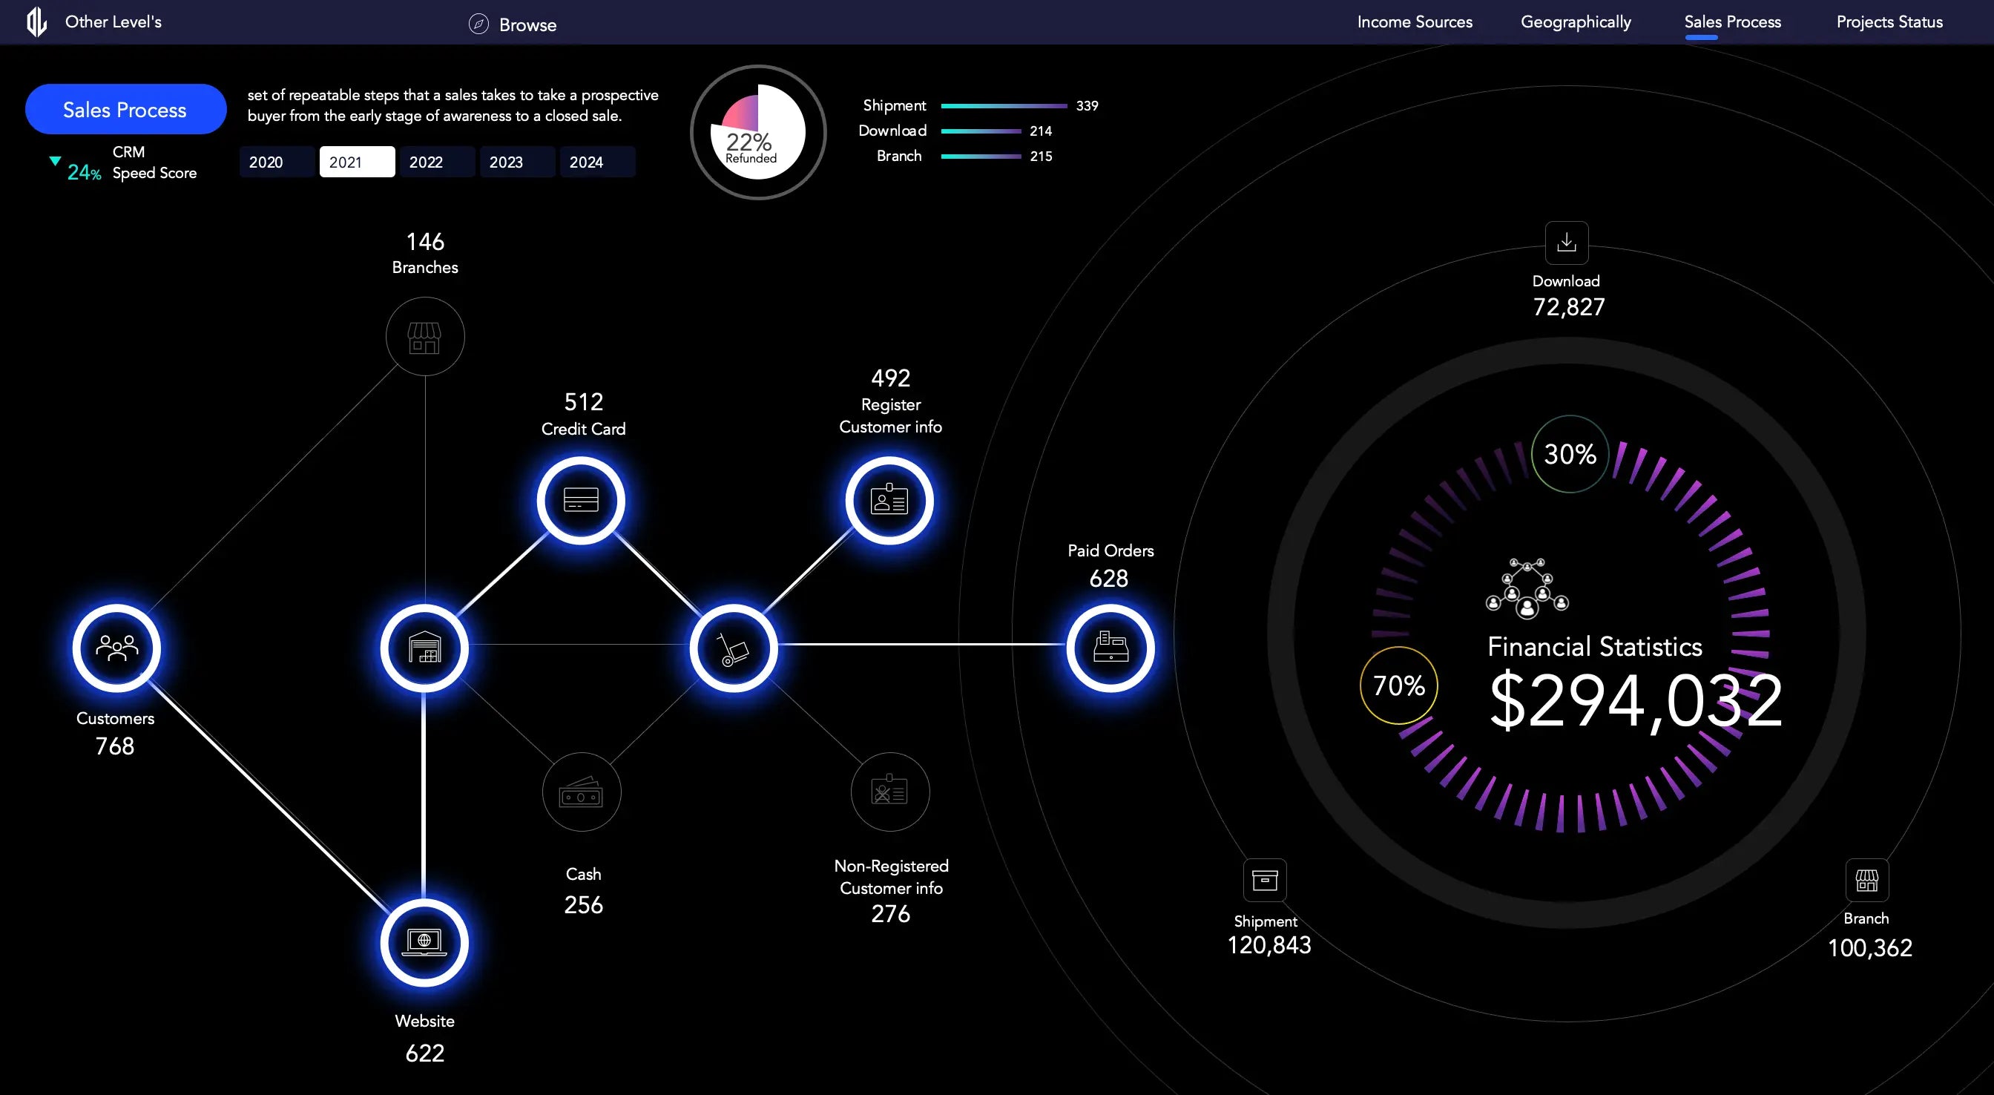Screen dimensions: 1994x1095
Task: Click the Website laptop globe icon node
Action: 424,941
